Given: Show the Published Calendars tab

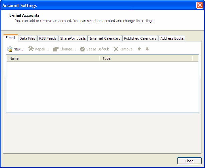Looking at the screenshot, I should coord(140,38).
